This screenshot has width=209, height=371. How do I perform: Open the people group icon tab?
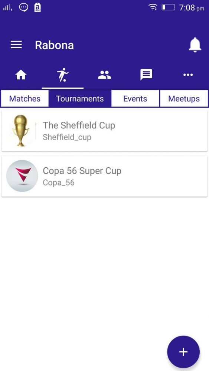(104, 75)
